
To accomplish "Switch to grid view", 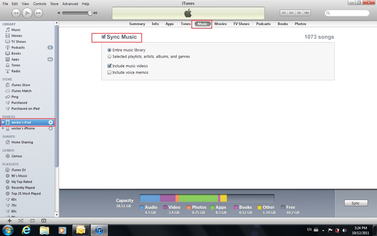I will (x=299, y=13).
